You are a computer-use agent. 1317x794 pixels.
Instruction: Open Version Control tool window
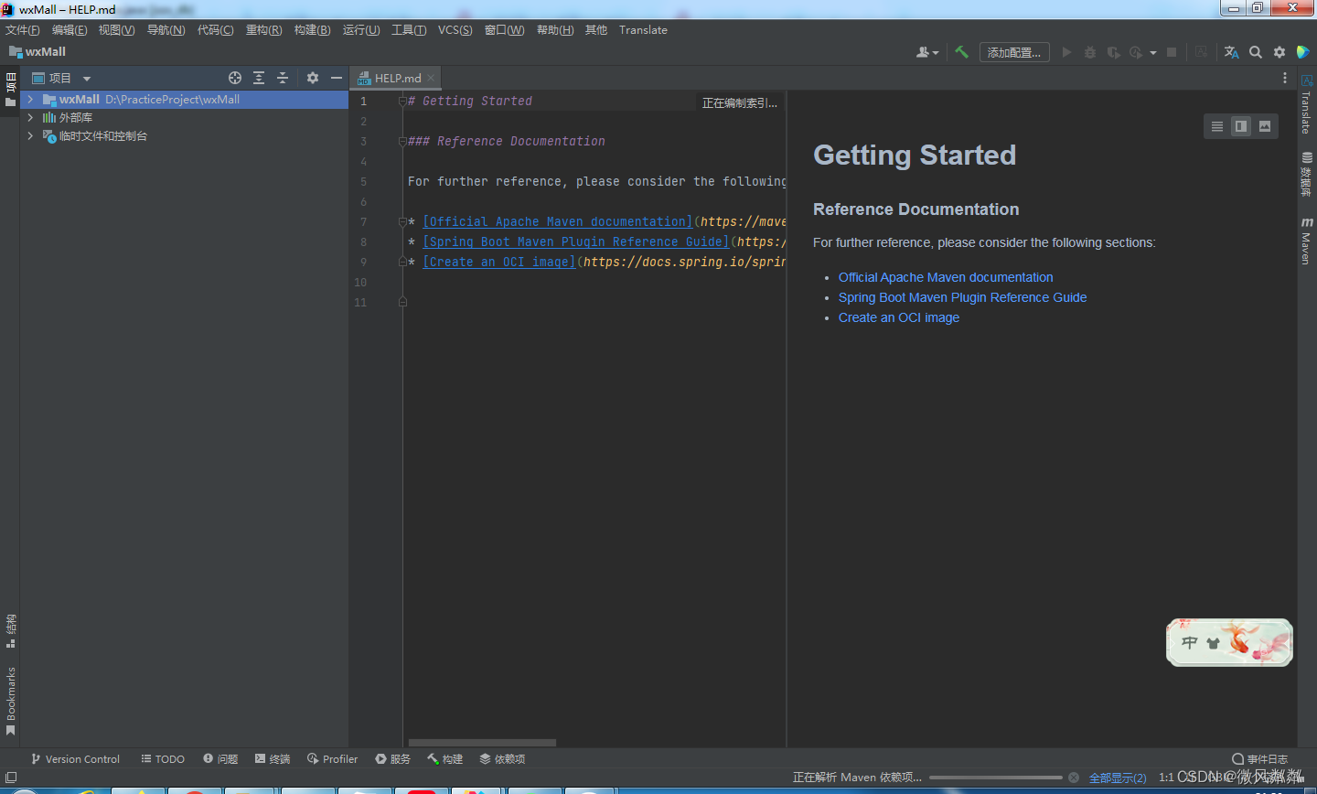point(75,759)
